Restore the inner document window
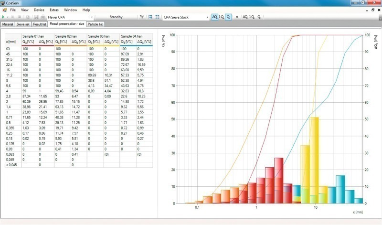The image size is (382, 225). click(373, 10)
